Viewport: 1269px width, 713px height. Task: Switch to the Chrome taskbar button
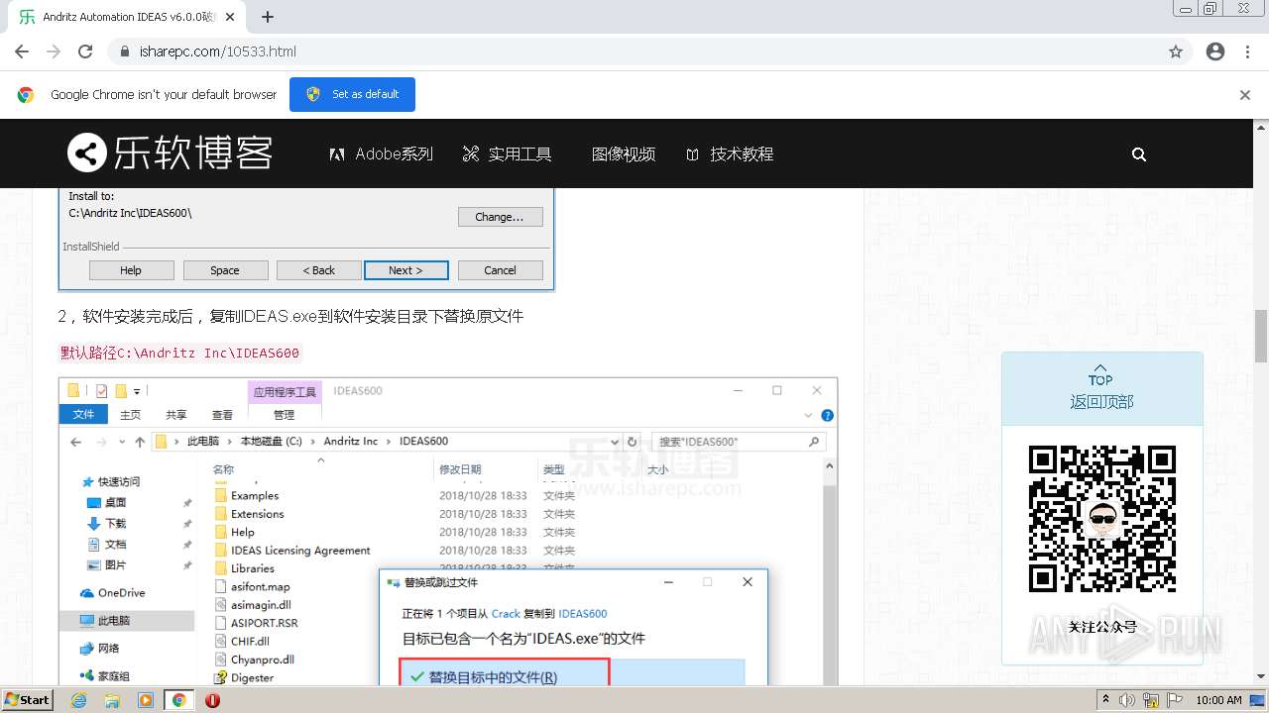pyautogui.click(x=178, y=700)
